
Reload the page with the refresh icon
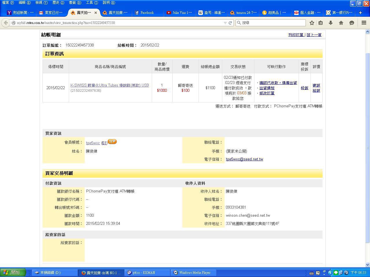coord(230,23)
